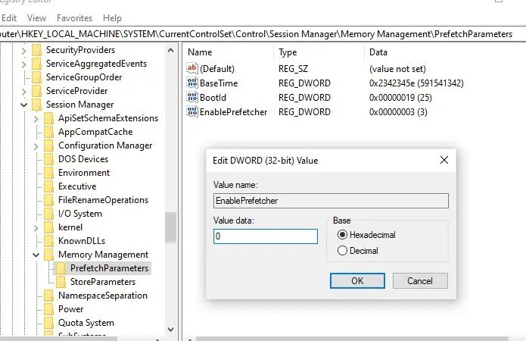
Task: Open the View menu
Action: (36, 17)
